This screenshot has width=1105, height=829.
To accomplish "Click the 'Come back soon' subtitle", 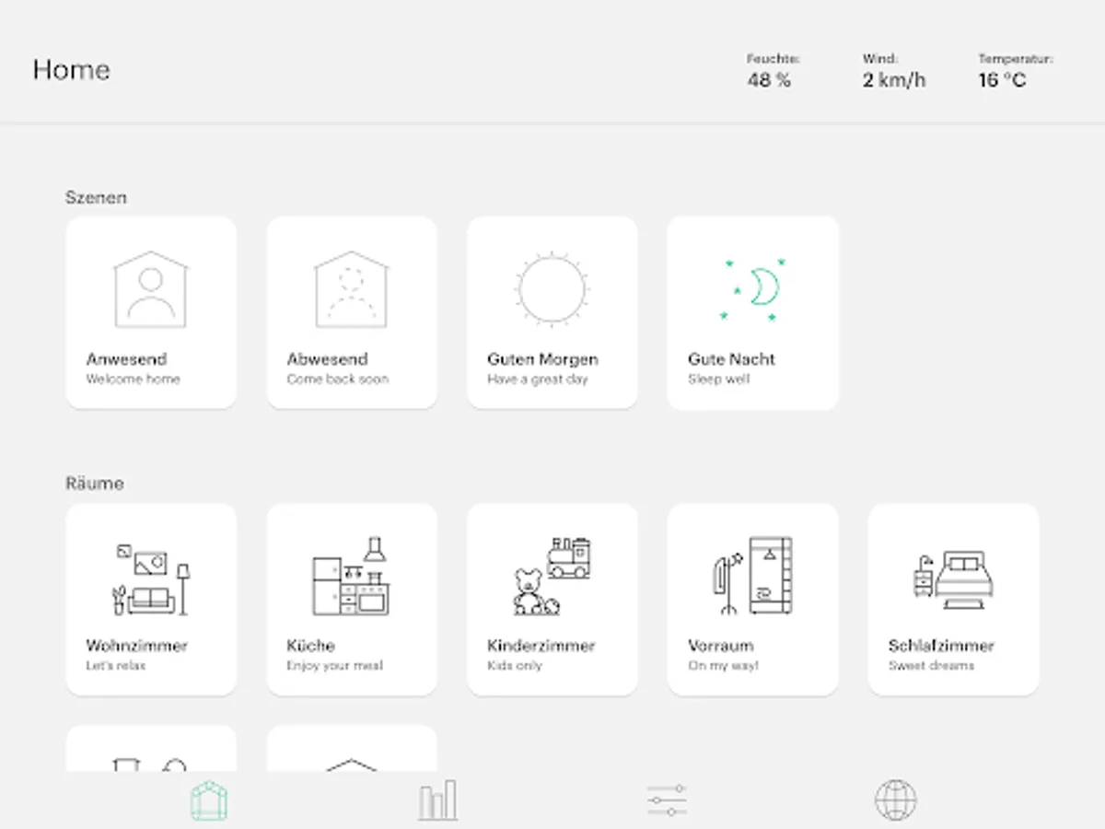I will (338, 379).
